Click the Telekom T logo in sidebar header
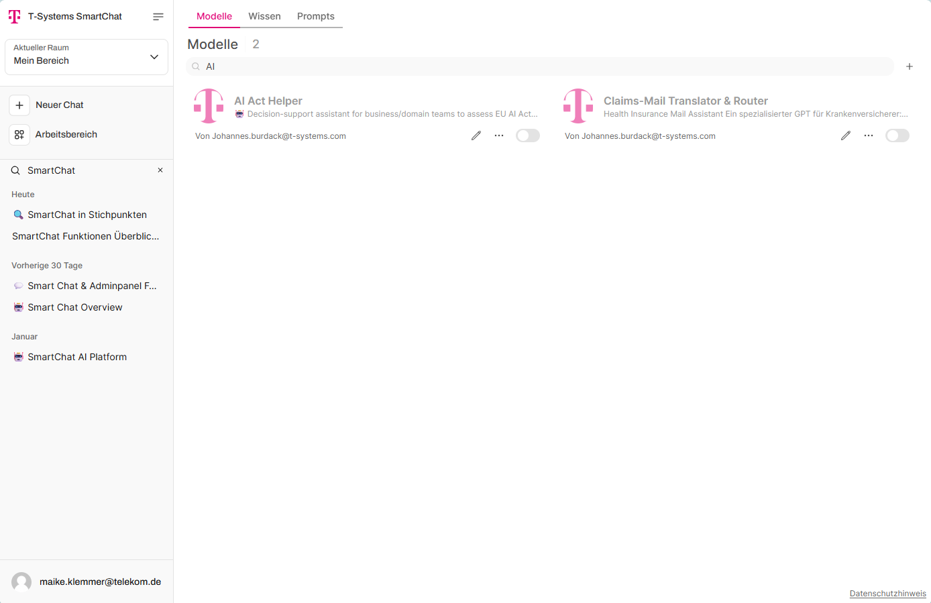This screenshot has height=603, width=931. point(15,17)
